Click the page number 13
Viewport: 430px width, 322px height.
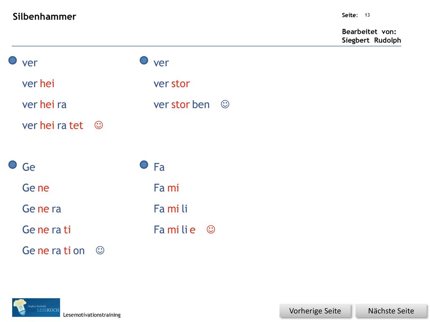click(367, 15)
